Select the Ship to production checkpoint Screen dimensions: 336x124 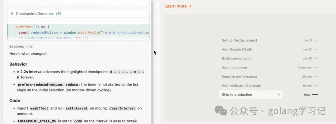(x=251, y=95)
